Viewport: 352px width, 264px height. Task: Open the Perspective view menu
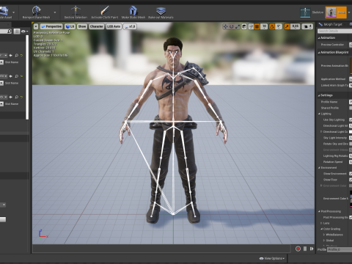point(51,26)
